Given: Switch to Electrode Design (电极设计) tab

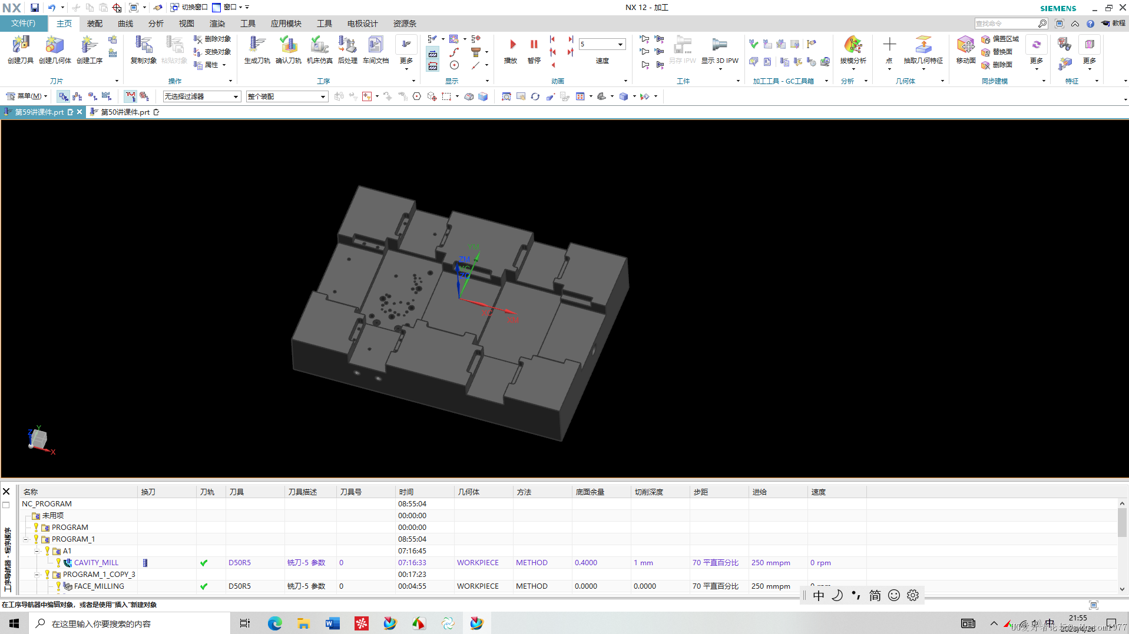Looking at the screenshot, I should click(x=362, y=24).
